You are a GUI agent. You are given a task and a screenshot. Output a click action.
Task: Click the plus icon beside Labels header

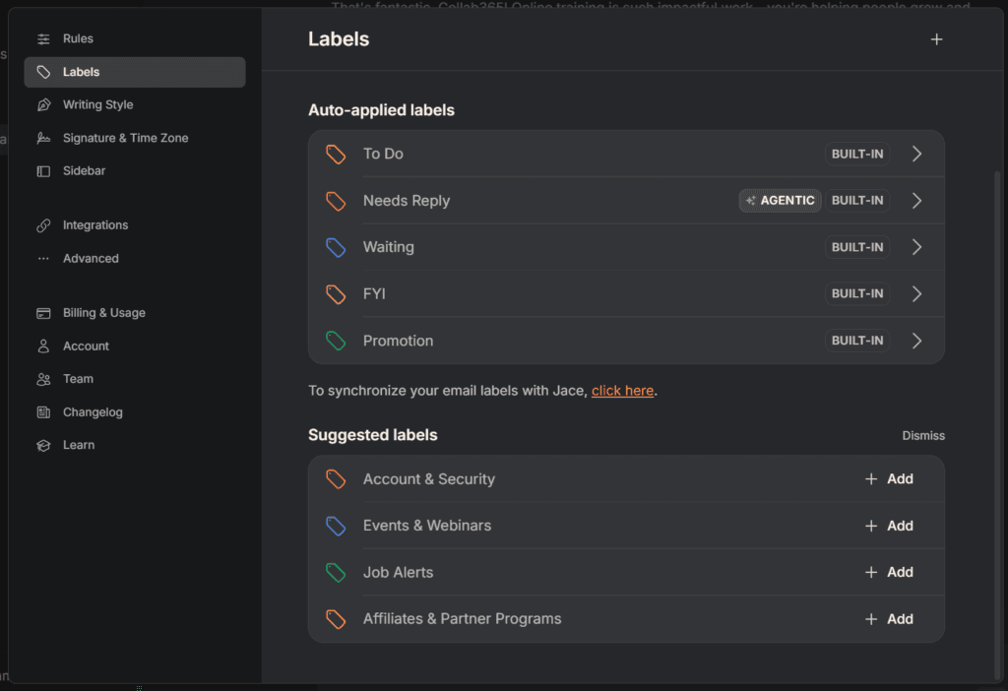936,39
